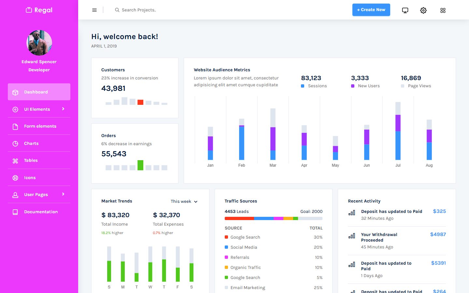Click the blue Sessions legend swatch
The width and height of the screenshot is (469, 293).
(x=303, y=86)
